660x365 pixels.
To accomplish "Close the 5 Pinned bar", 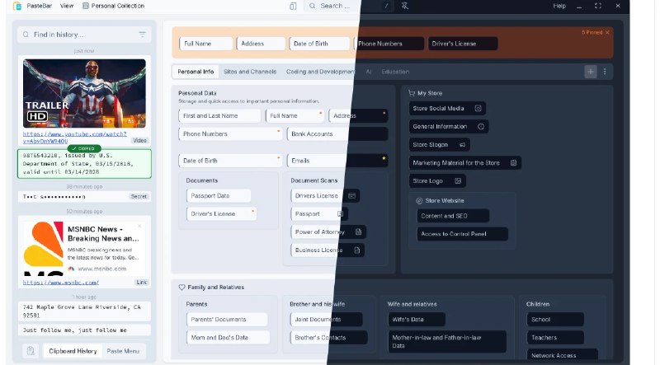I will (x=607, y=33).
